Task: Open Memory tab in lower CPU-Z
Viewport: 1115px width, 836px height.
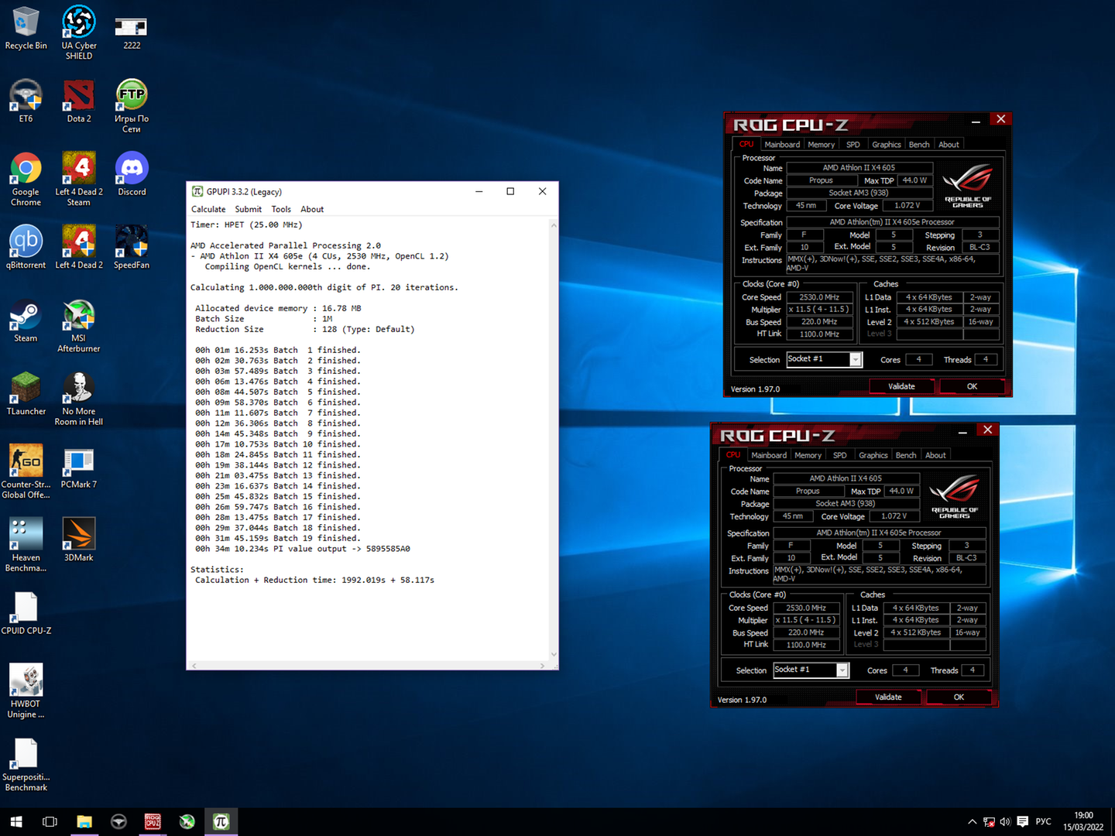Action: pyautogui.click(x=808, y=455)
